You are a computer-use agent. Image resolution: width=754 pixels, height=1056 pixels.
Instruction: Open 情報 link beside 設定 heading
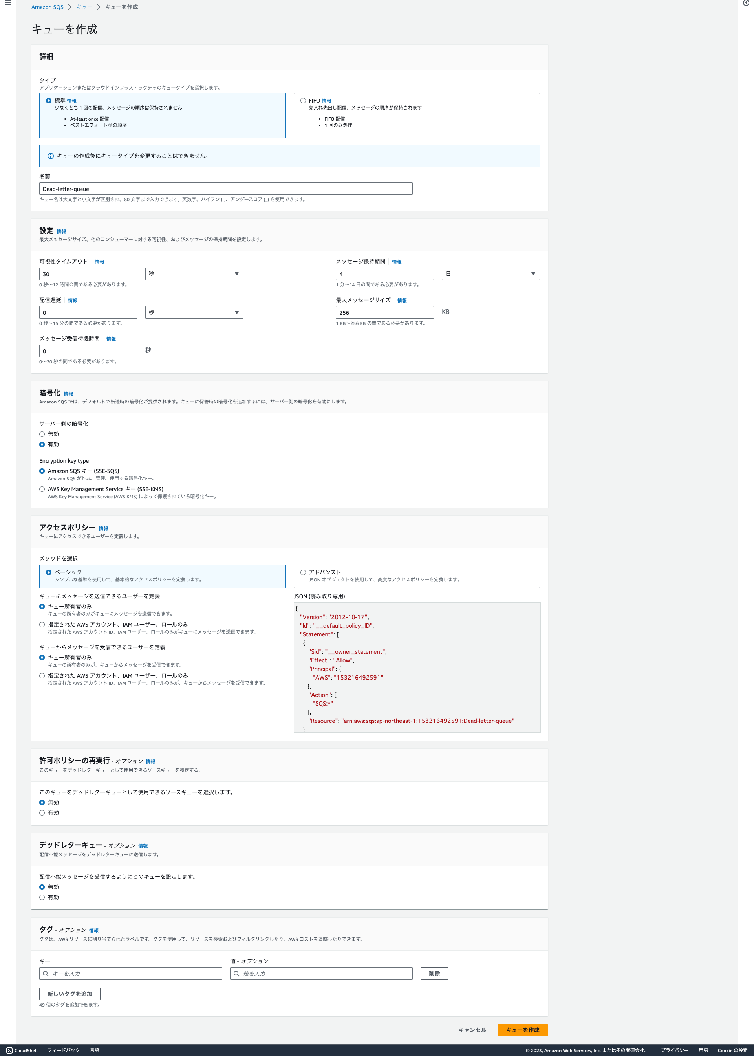coord(61,232)
